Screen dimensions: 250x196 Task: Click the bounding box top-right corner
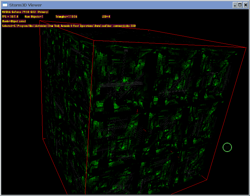[x=246, y=47]
